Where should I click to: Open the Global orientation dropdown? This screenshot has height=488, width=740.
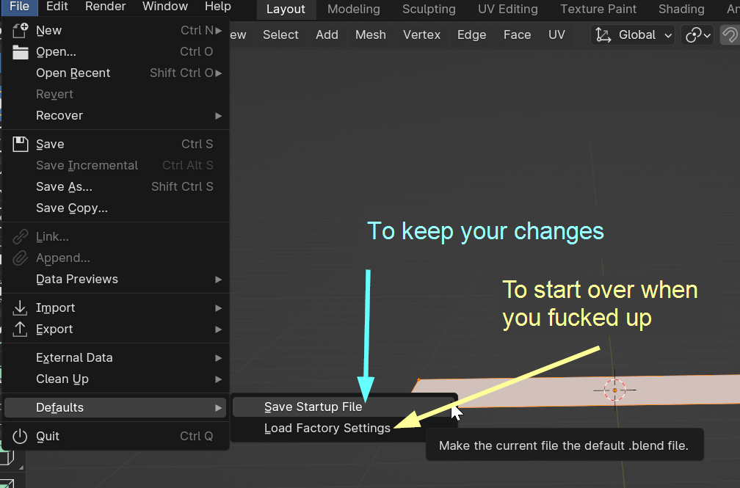pos(645,35)
